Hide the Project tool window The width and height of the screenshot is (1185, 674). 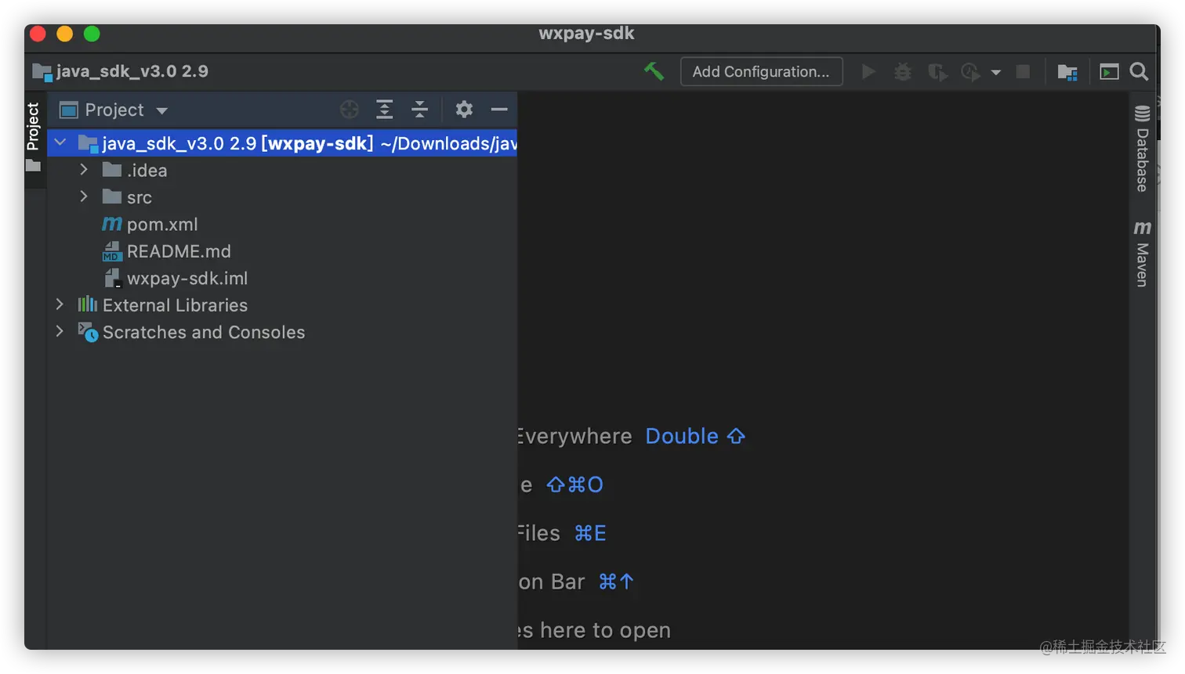[499, 110]
